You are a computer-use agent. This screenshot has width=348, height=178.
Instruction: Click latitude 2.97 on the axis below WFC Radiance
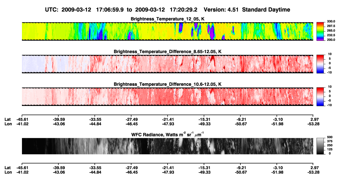click(x=315, y=168)
